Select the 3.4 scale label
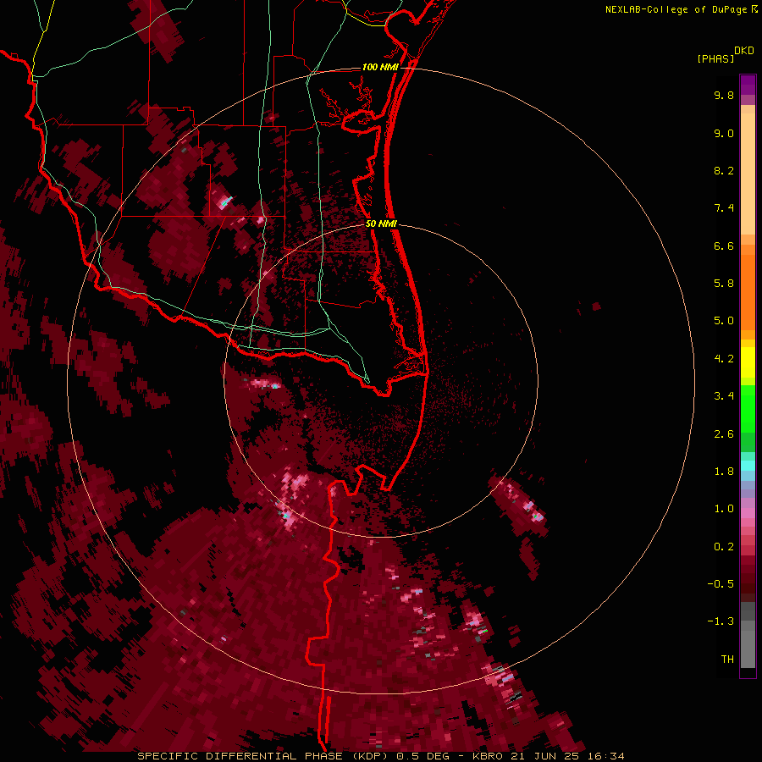The image size is (762, 762). 724,396
